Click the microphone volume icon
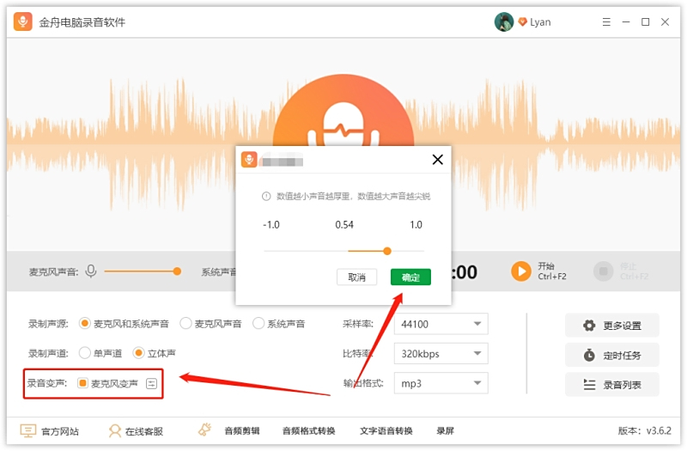The image size is (687, 451). pyautogui.click(x=91, y=271)
